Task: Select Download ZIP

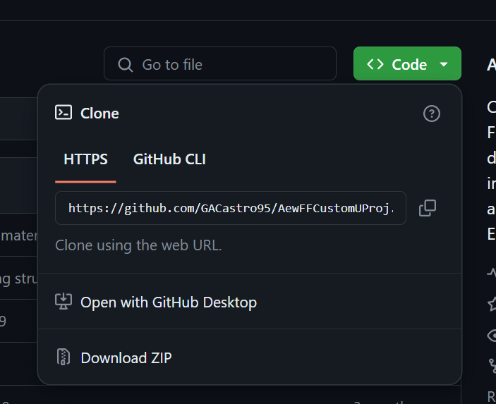Action: (250, 357)
